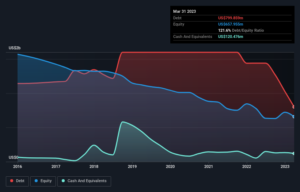The height and width of the screenshot is (192, 300).
Task: Click the 2019 x-axis label
Action: point(132,166)
